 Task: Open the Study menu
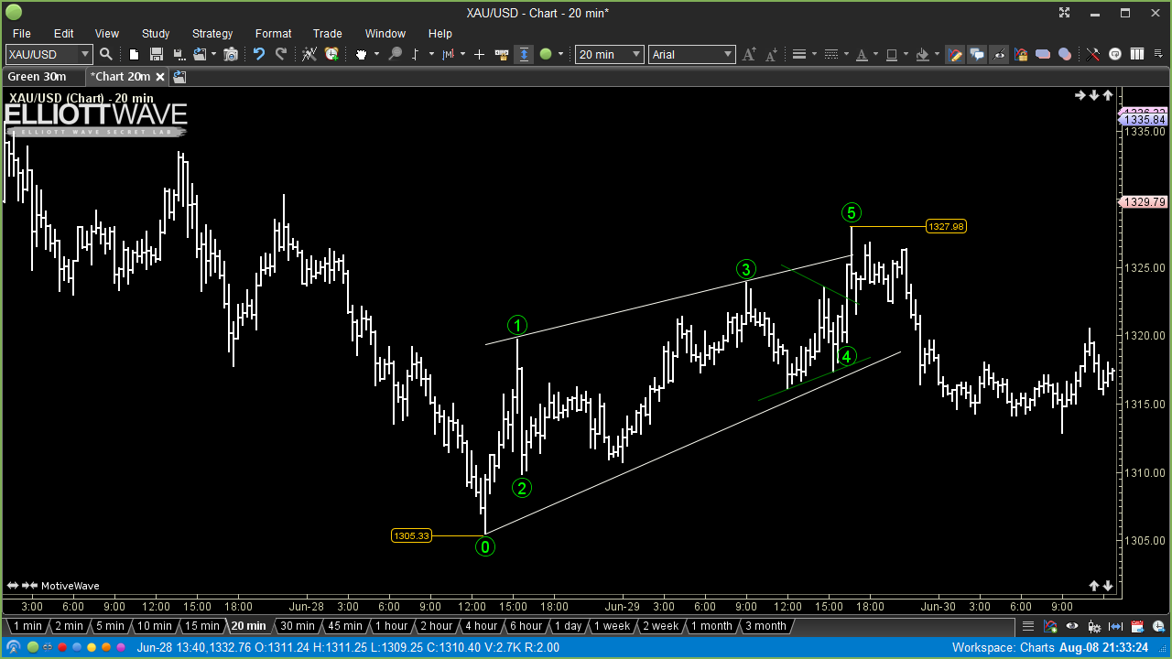click(x=155, y=34)
